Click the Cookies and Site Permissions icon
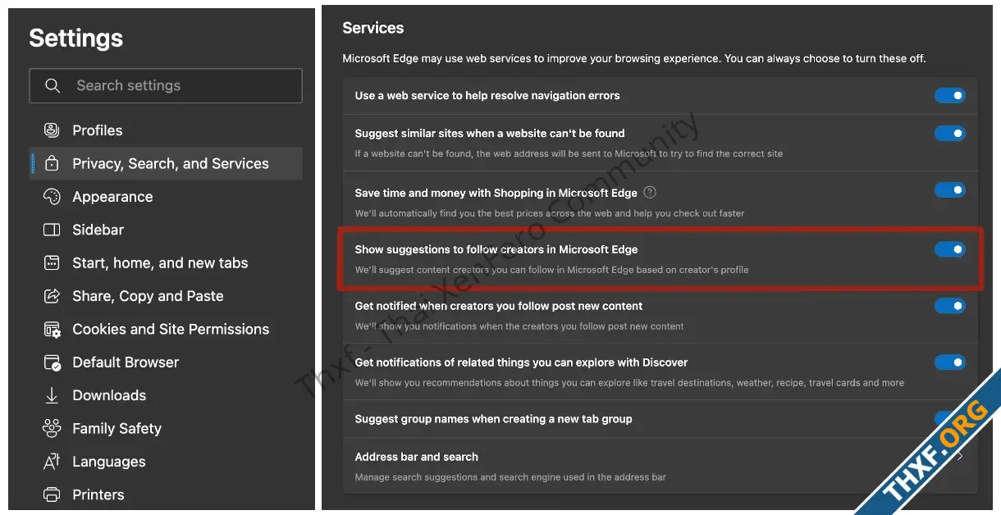Image resolution: width=1001 pixels, height=515 pixels. coord(52,329)
